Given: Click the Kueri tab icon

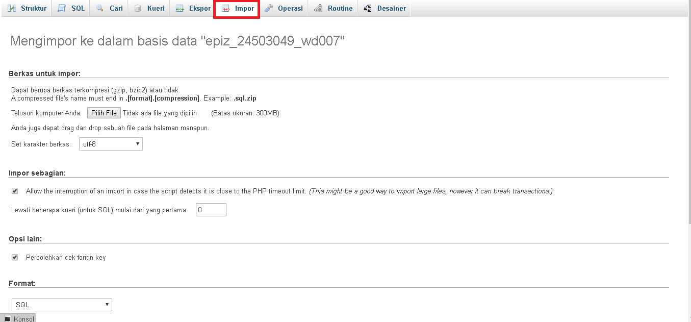Looking at the screenshot, I should click(138, 8).
